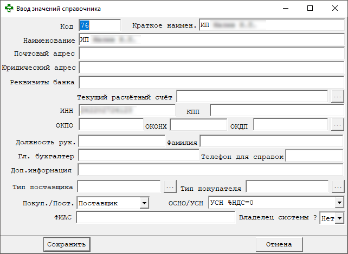Image resolution: width=348 pixels, height=254 pixels.
Task: Close the Ввод значений справочника window
Action: (x=335, y=9)
